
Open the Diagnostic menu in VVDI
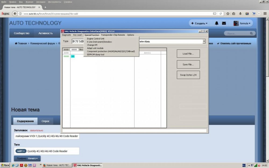pos(66,35)
